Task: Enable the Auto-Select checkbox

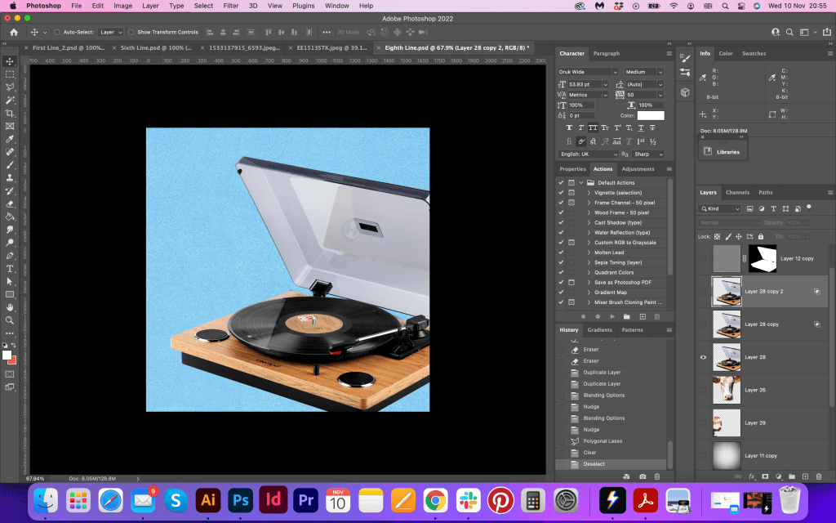Action: click(56, 32)
